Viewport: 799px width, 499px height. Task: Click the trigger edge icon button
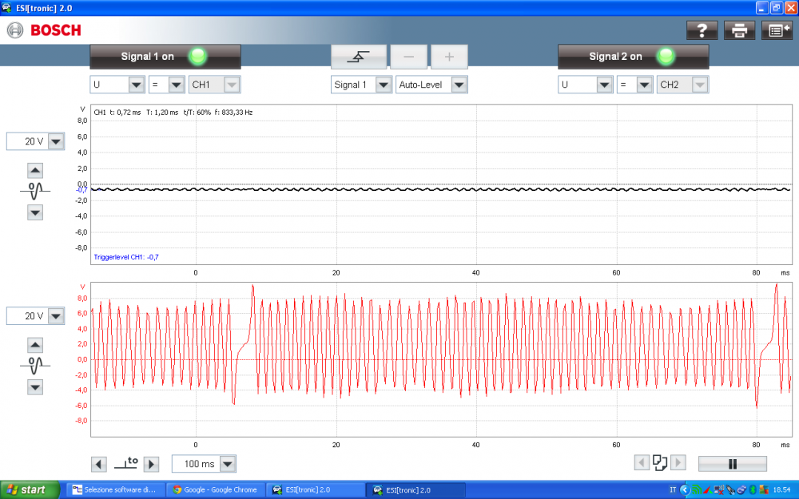359,57
